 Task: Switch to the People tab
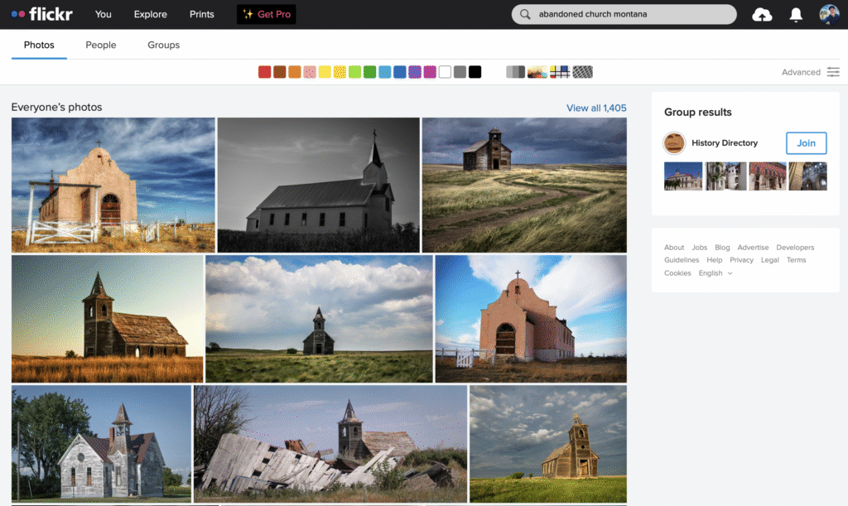(x=101, y=45)
